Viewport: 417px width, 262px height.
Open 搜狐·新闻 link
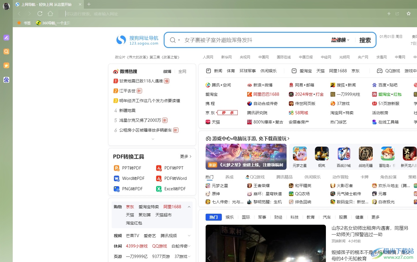[343, 85]
